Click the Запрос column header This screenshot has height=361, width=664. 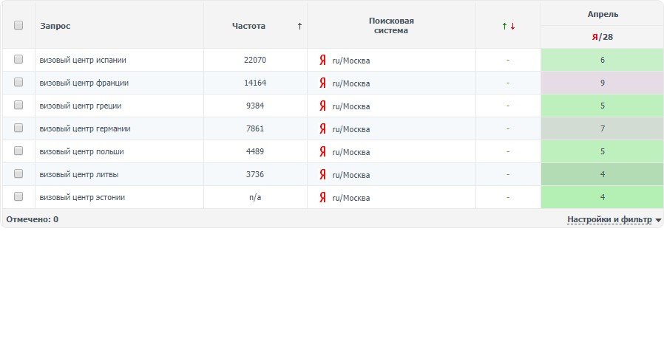pyautogui.click(x=55, y=26)
